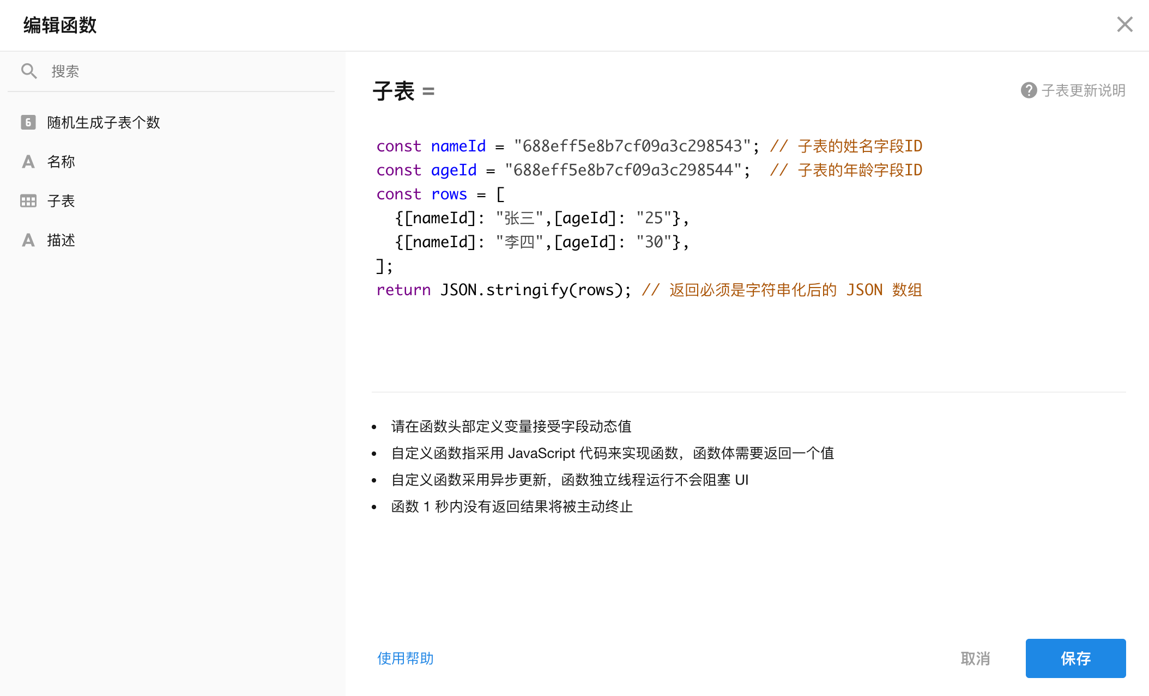Open 子表更新说明 help text
The width and height of the screenshot is (1149, 696).
[1083, 90]
